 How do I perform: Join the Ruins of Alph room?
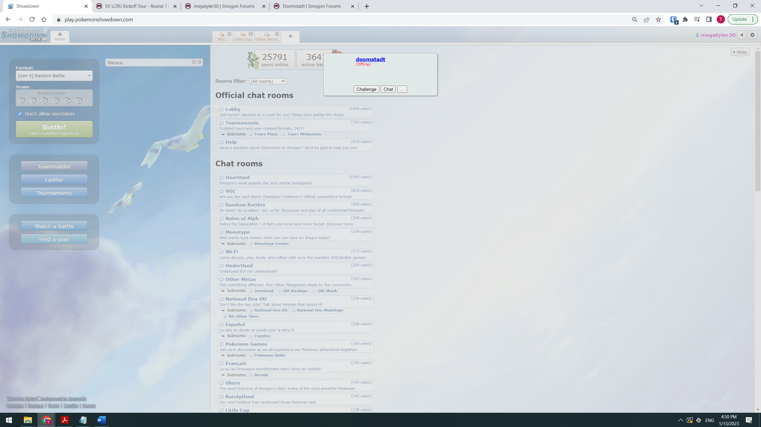[295, 221]
